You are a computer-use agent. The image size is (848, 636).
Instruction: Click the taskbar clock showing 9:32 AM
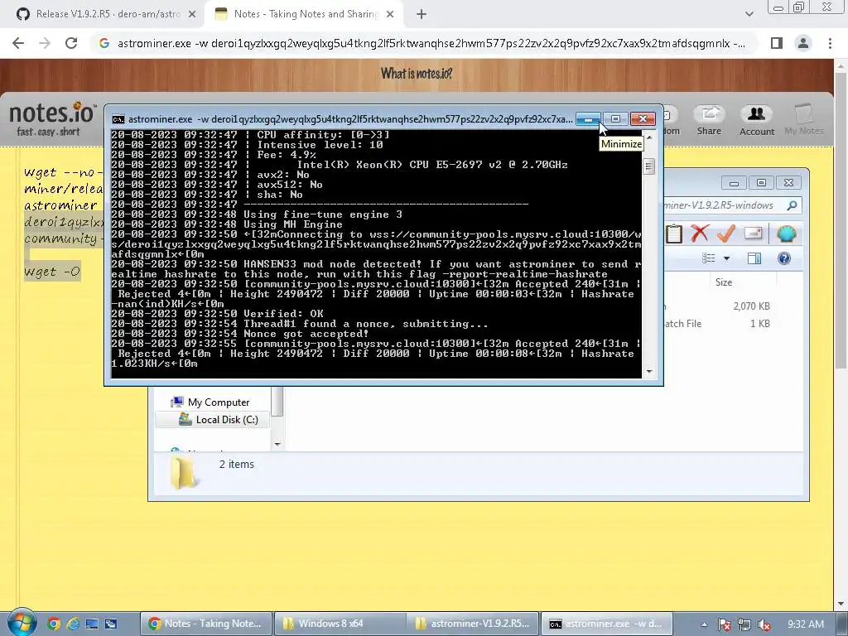[806, 624]
